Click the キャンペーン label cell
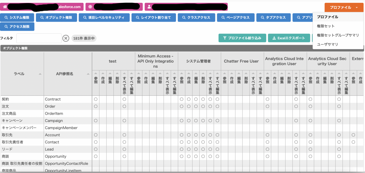 22,121
